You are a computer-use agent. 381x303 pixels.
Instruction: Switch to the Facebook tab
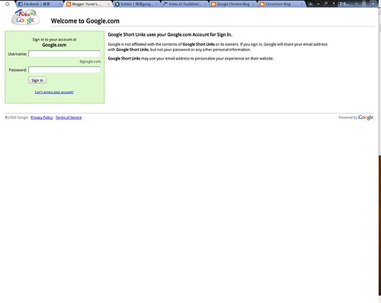click(x=40, y=4)
